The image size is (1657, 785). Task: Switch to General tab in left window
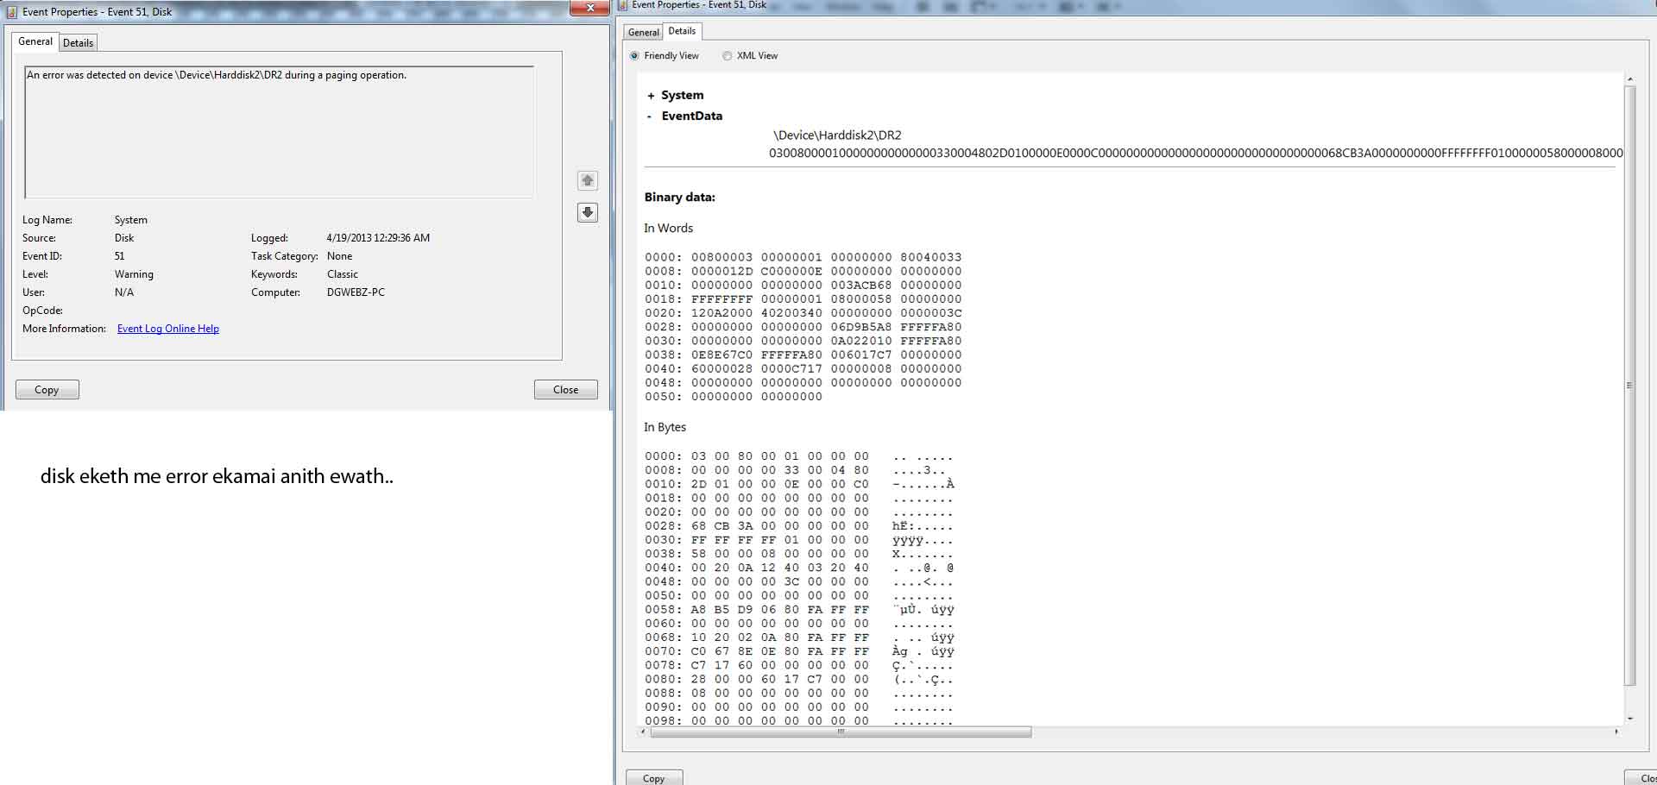coord(35,41)
